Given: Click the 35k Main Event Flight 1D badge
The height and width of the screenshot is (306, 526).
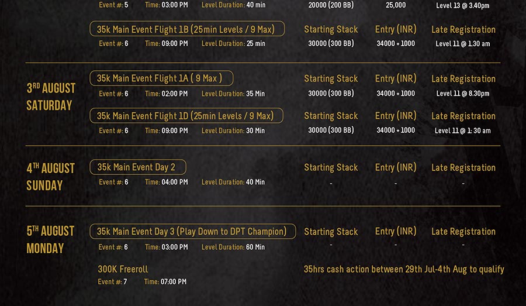Looking at the screenshot, I should coord(186,116).
